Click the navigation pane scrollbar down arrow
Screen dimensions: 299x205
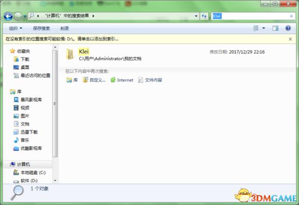tap(55, 180)
